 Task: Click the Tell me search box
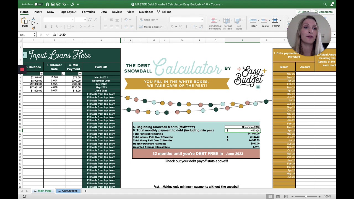click(x=164, y=12)
